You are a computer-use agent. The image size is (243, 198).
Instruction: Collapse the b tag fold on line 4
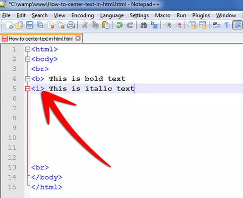(28, 79)
